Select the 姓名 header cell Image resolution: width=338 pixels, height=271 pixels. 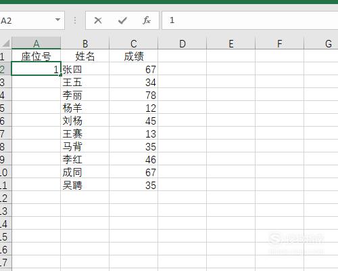[x=85, y=56]
